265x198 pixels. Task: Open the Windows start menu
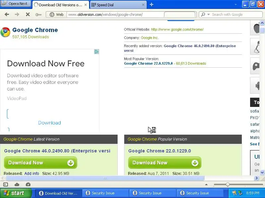point(16,193)
